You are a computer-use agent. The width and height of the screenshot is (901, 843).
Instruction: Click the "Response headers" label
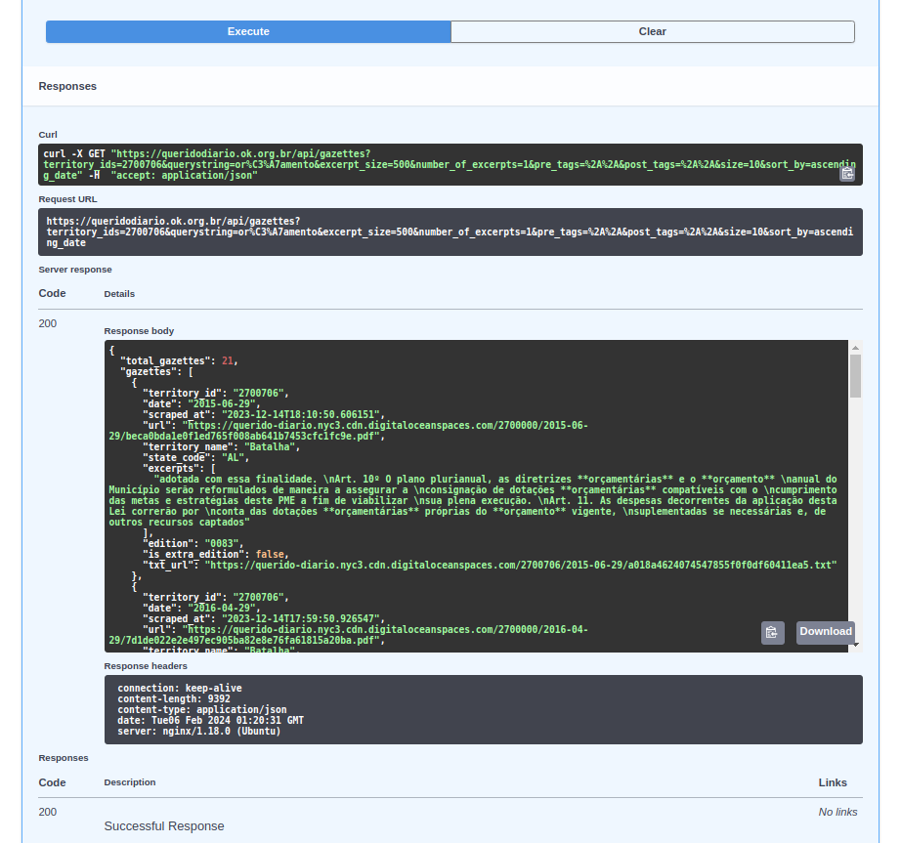point(146,666)
